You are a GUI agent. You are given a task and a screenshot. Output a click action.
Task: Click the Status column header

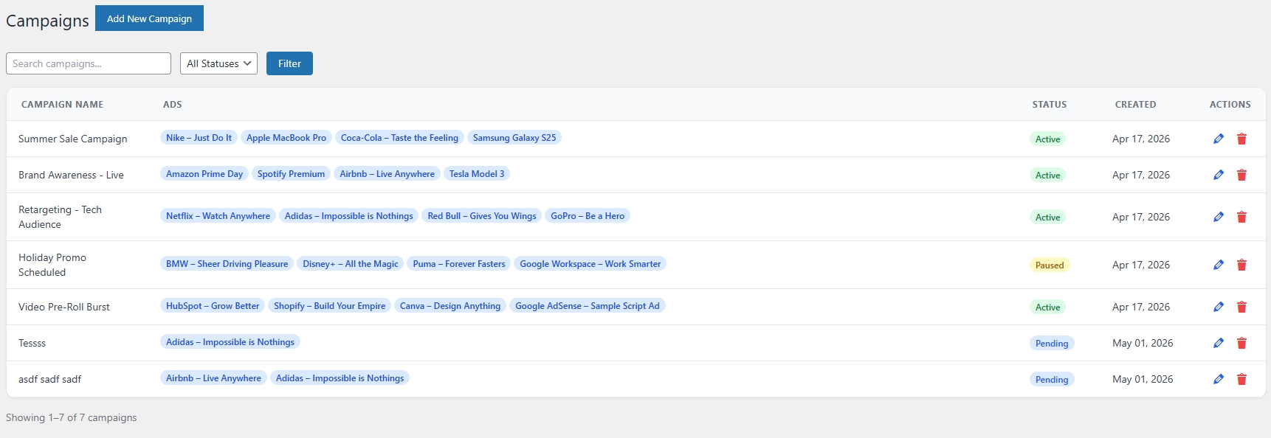1050,105
